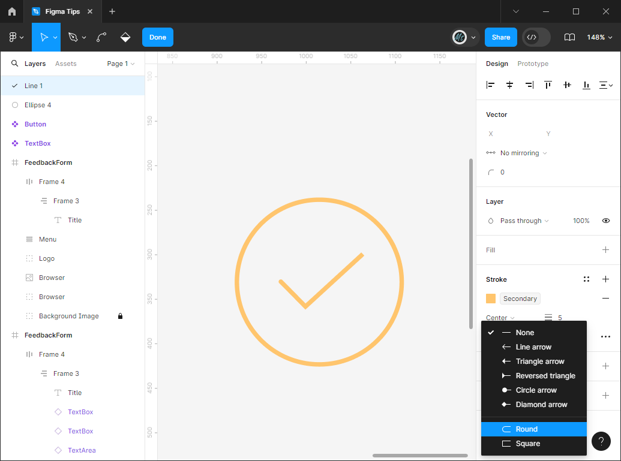This screenshot has height=461, width=621.
Task: Click the Secondary stroke color swatch
Action: point(491,299)
